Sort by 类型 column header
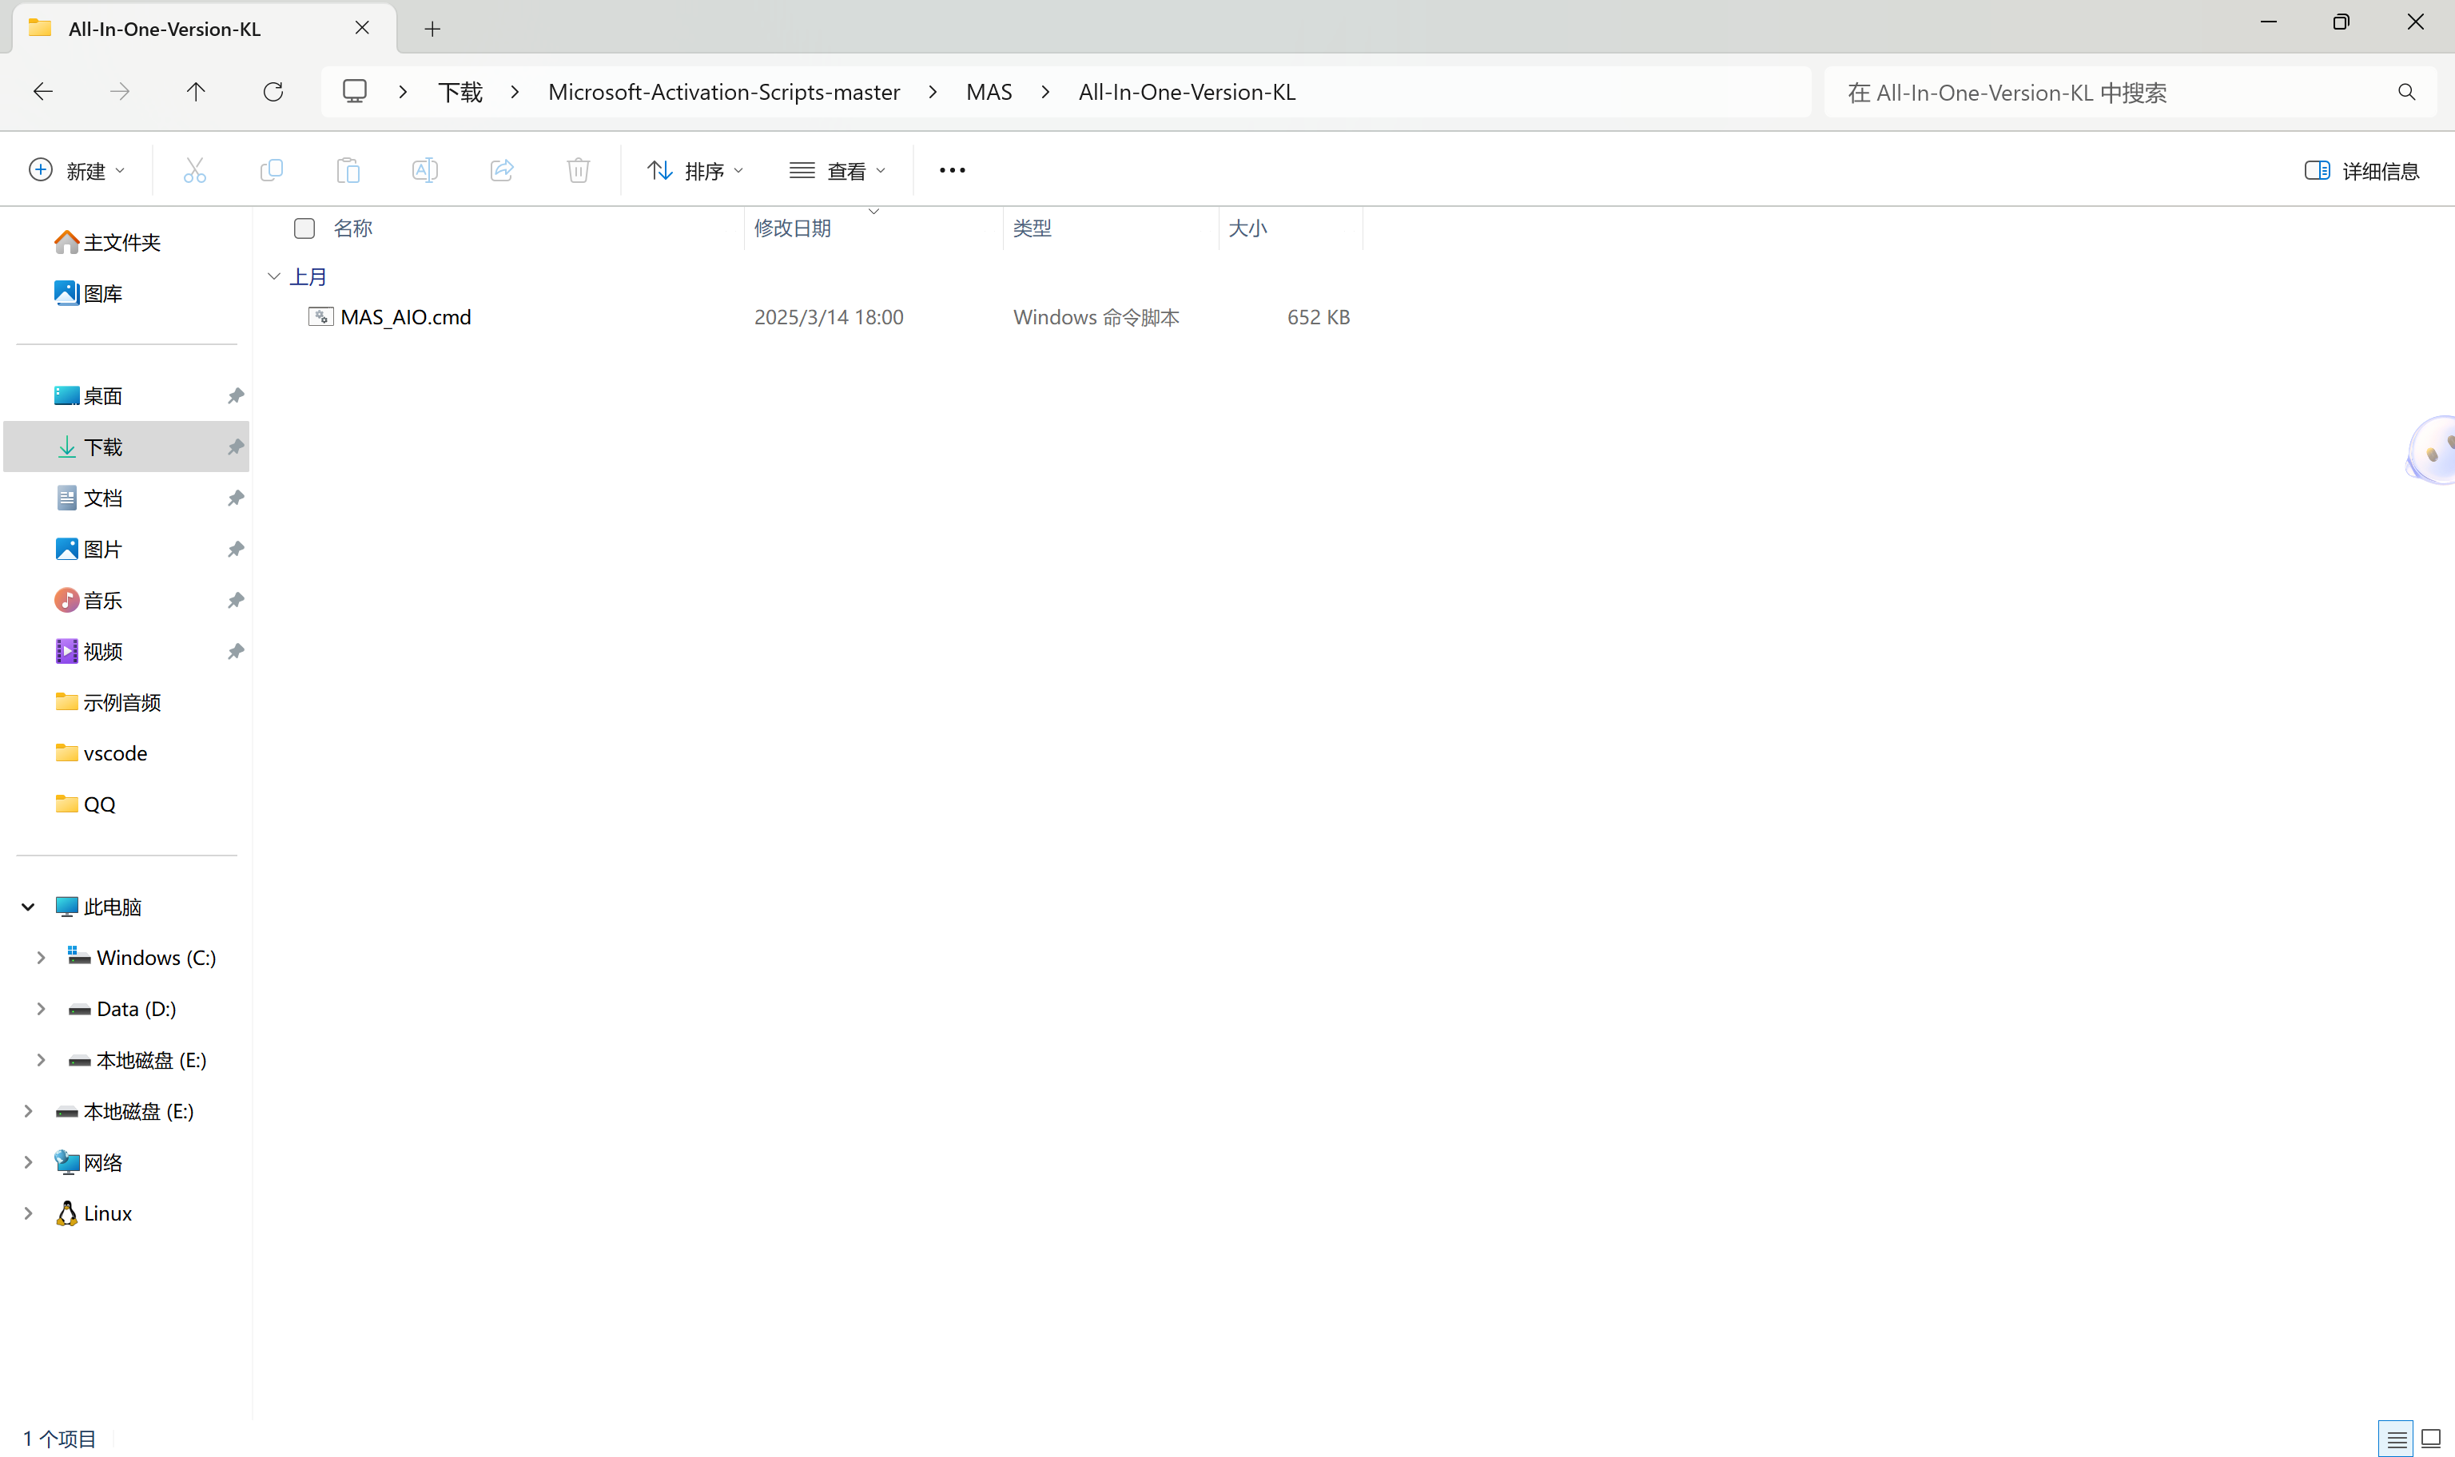Image resolution: width=2455 pixels, height=1457 pixels. (x=1032, y=228)
